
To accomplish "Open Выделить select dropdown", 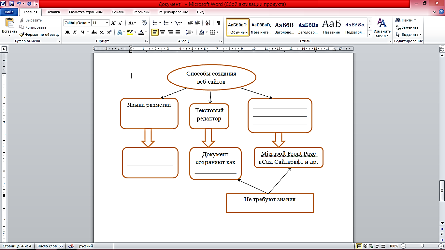I will pyautogui.click(x=409, y=35).
